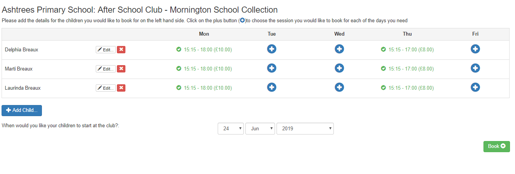Remove Laurinda Breaux from the list

(121, 88)
